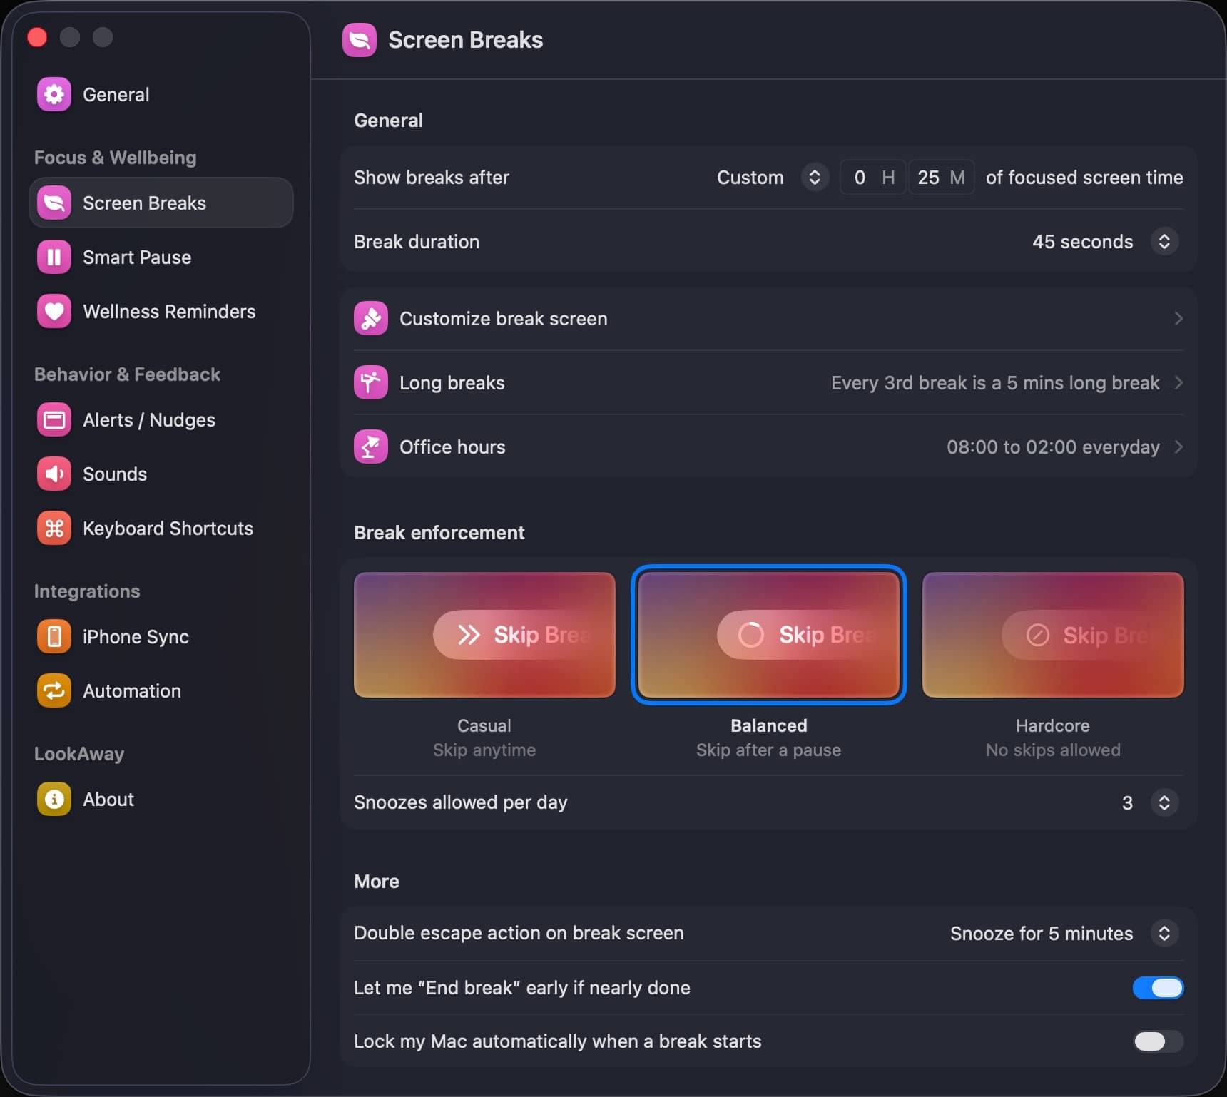
Task: Go to Smart Pause settings
Action: pos(161,257)
